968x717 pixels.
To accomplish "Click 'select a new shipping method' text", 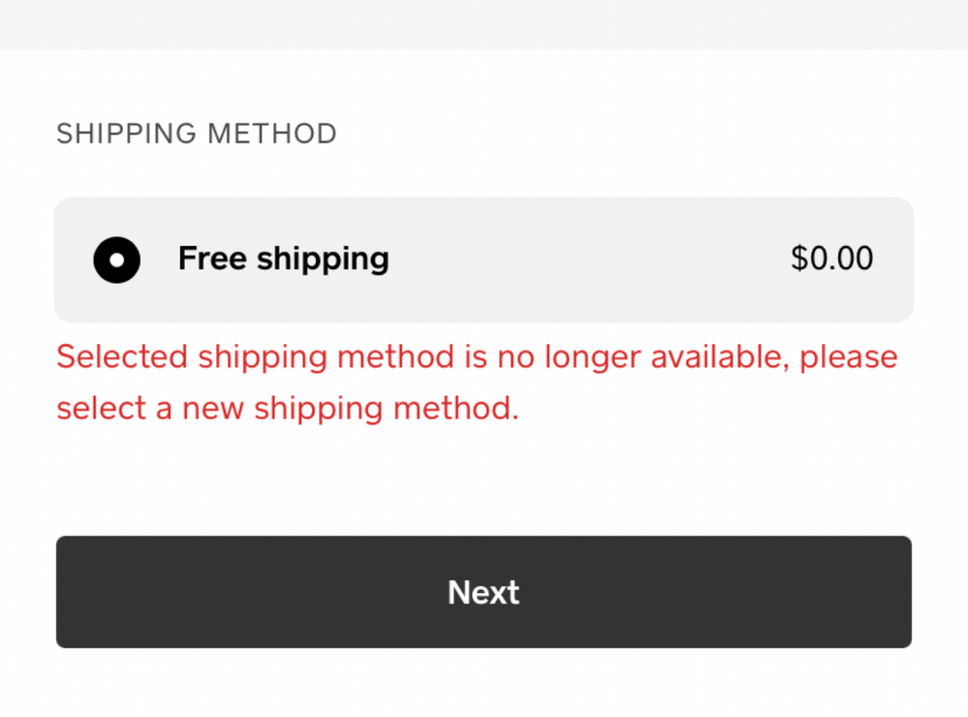I will (288, 408).
